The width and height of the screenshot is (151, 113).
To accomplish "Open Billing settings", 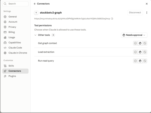I will pos(15,32).
